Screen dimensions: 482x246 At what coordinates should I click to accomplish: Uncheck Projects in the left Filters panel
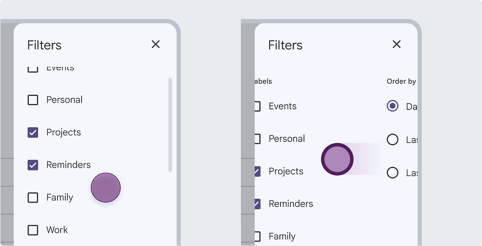33,132
